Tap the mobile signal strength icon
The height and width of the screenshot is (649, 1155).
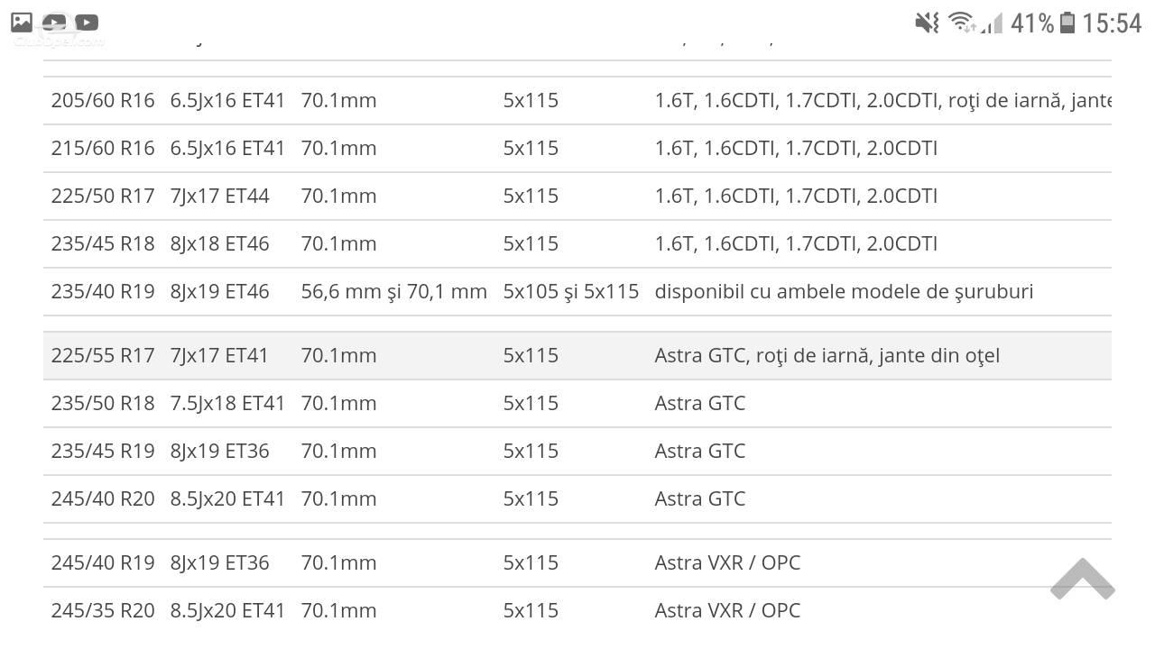991,23
